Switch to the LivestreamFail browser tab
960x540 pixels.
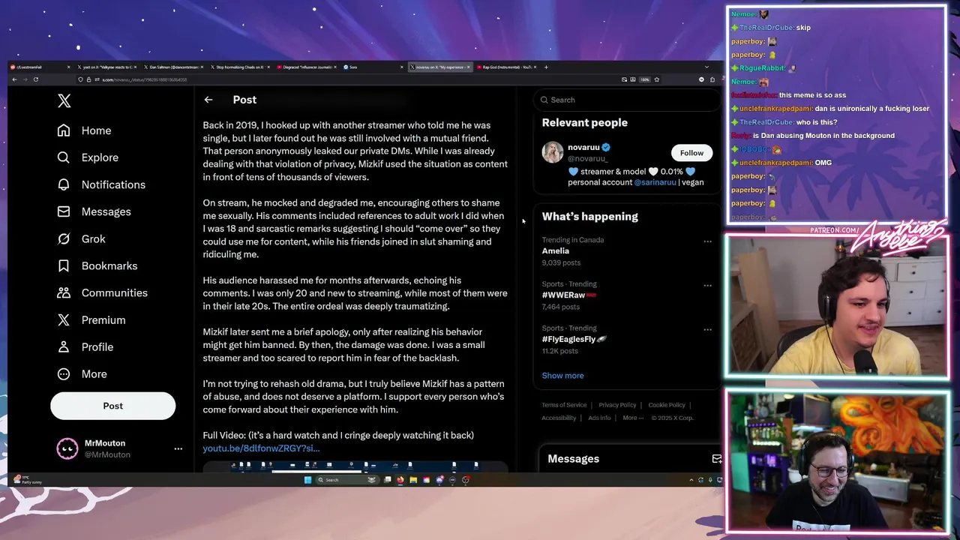(40, 67)
